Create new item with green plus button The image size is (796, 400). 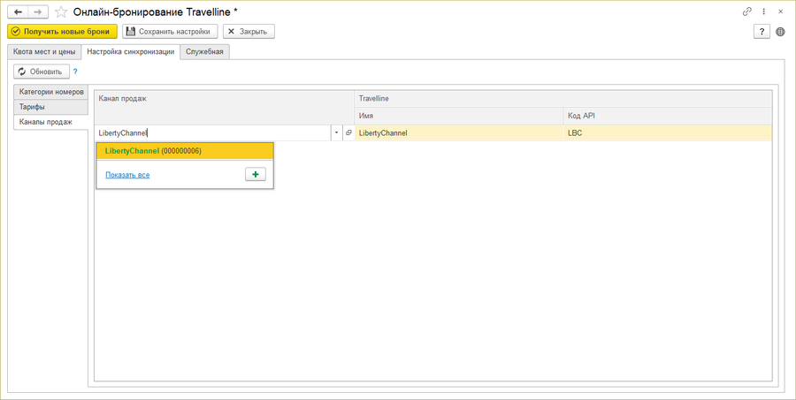coord(256,175)
